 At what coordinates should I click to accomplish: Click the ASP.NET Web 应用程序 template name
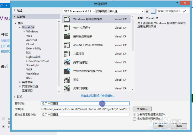tap(88, 45)
